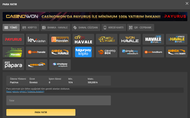This screenshot has height=118, width=190.
Task: Select the simplepay kredikartı tile
Action: pyautogui.click(x=130, y=52)
